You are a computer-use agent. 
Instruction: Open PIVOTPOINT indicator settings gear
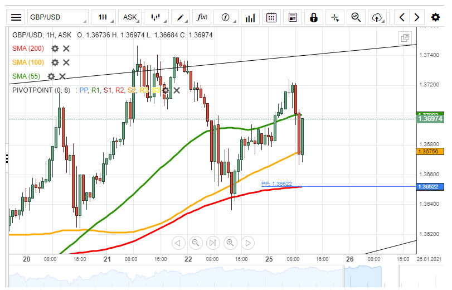pos(166,90)
